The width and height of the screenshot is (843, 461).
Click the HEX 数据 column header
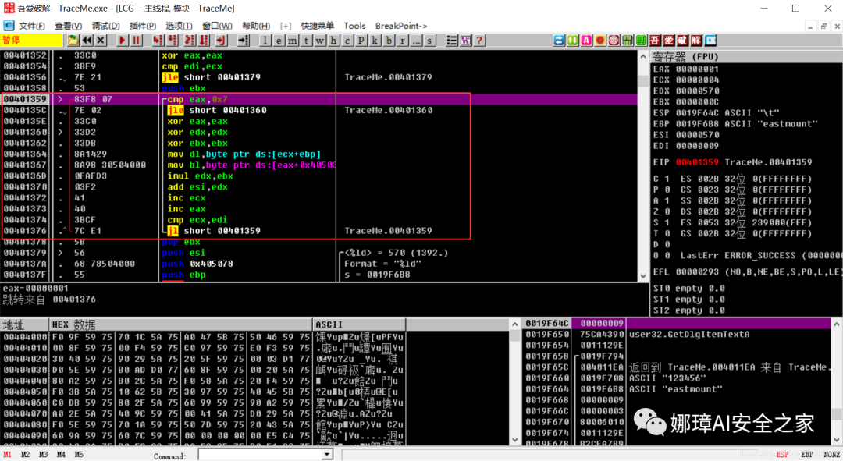click(x=180, y=324)
